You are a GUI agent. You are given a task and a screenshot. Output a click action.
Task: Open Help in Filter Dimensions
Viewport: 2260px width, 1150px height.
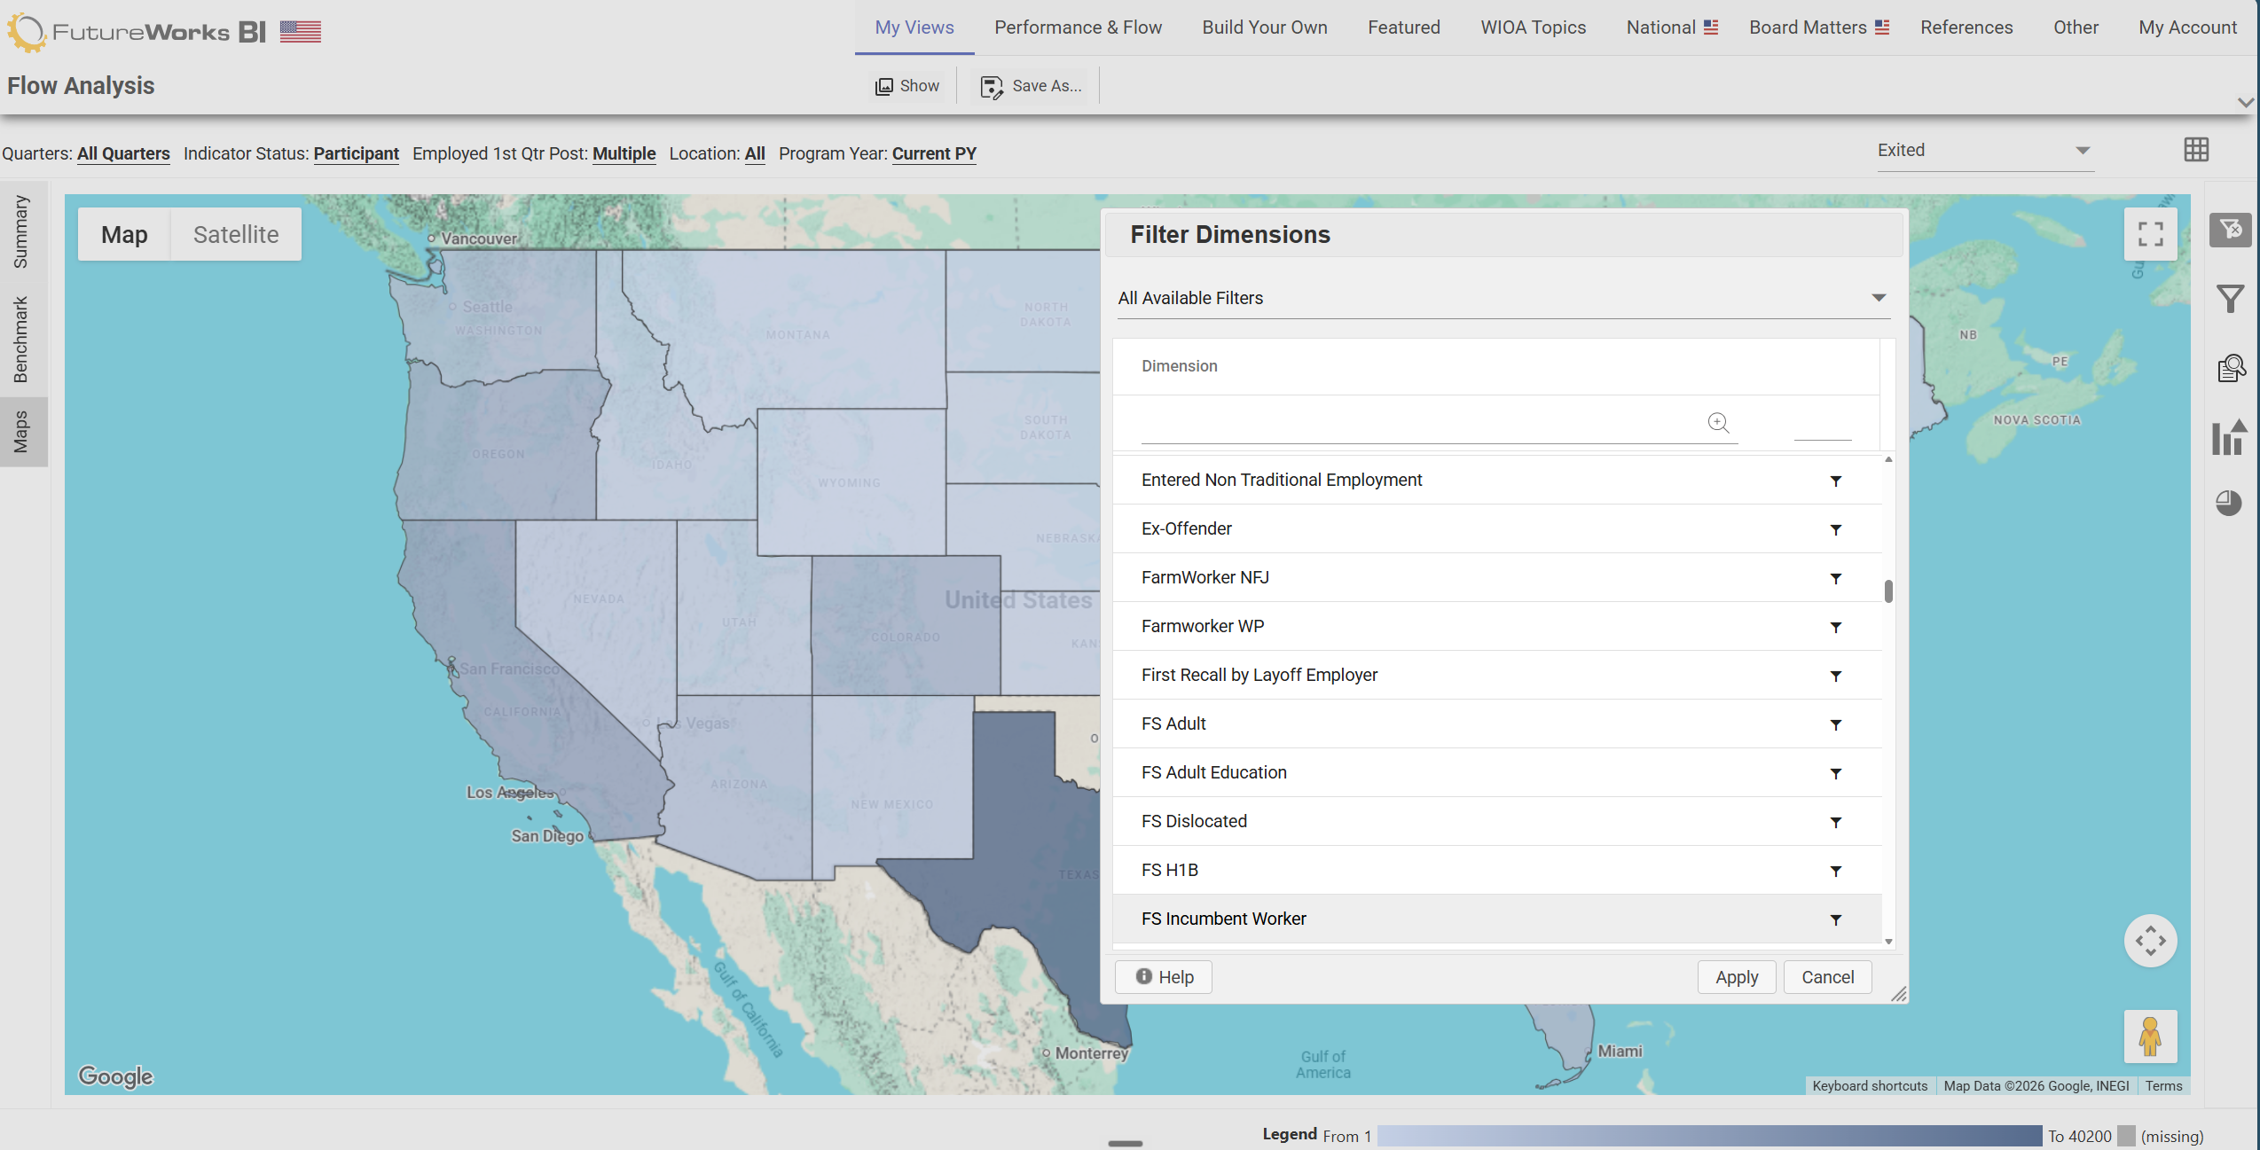pyautogui.click(x=1164, y=977)
